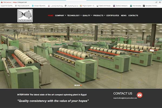This screenshot has height=108, width=162.
Task: Expand the PRODUCTS dropdown arrow
Action: [105, 15]
